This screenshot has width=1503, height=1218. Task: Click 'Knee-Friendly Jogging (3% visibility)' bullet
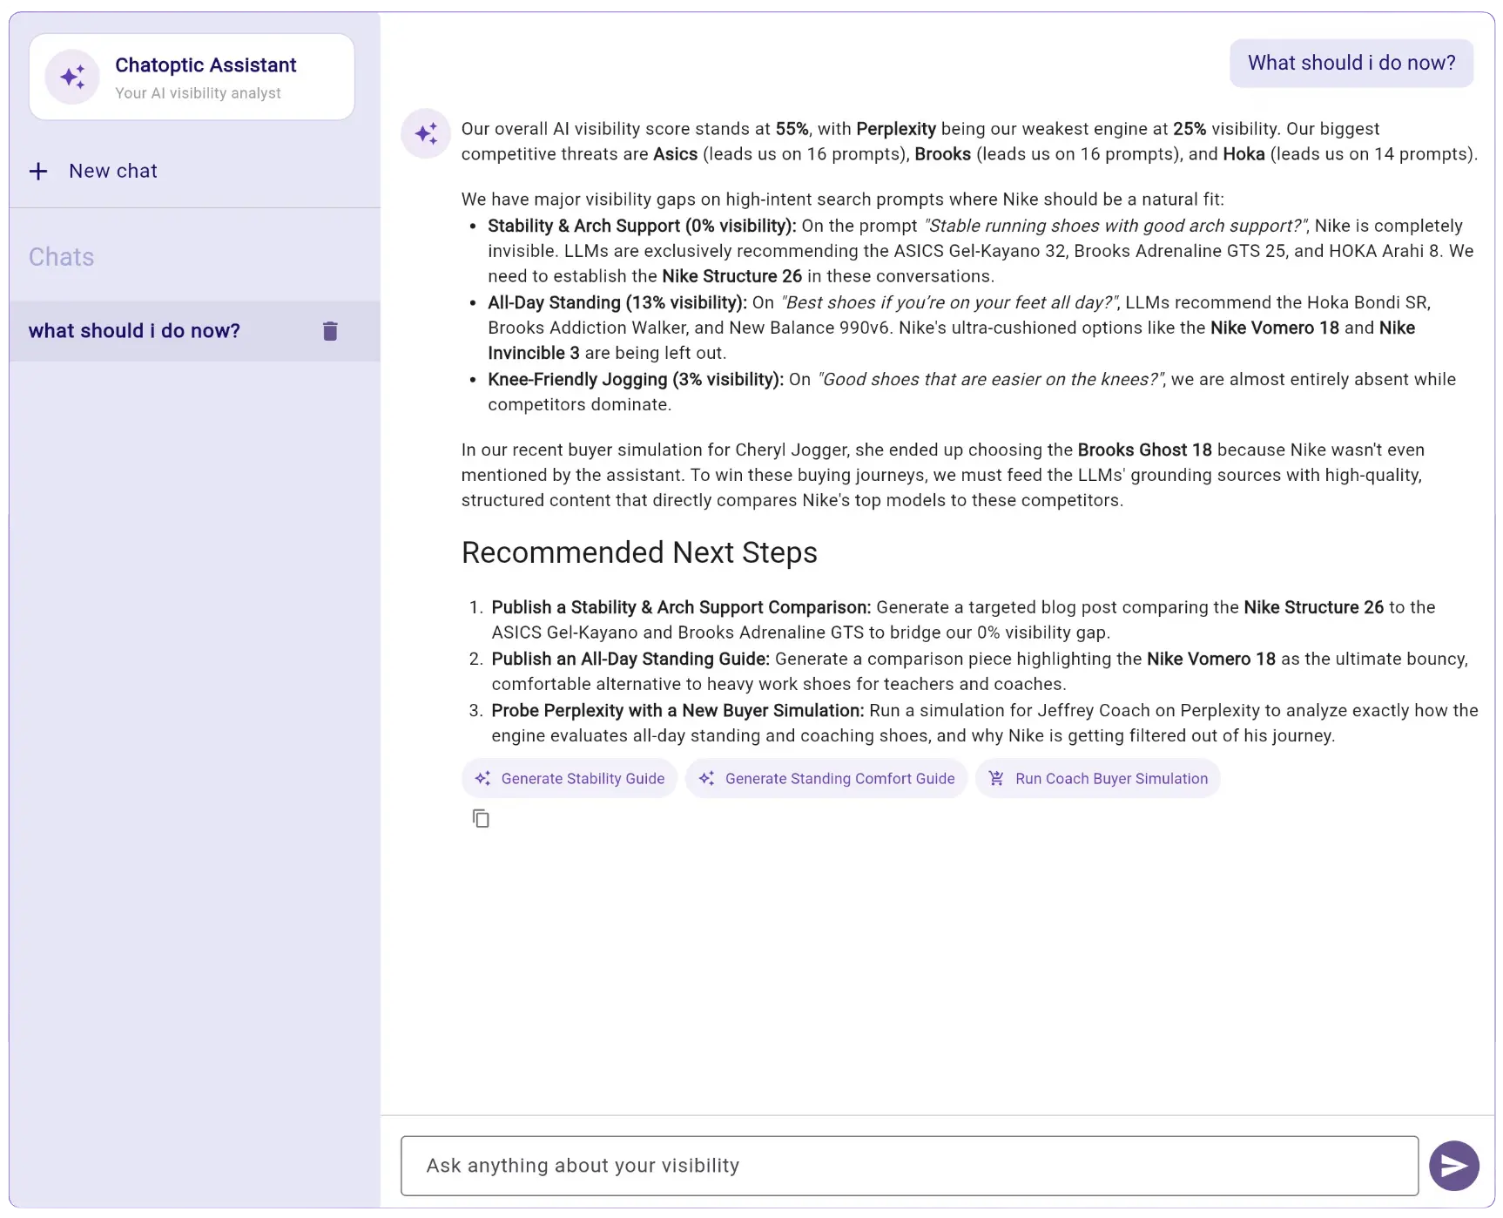click(x=636, y=379)
